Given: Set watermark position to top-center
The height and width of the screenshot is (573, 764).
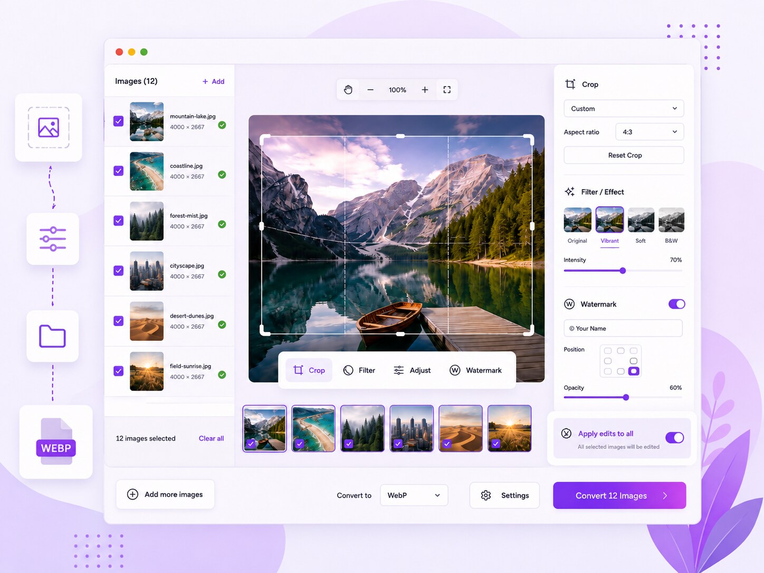Looking at the screenshot, I should [x=620, y=351].
